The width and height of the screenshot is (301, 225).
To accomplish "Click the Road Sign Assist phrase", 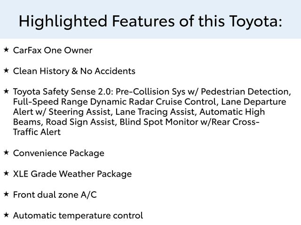I will coord(80,122).
